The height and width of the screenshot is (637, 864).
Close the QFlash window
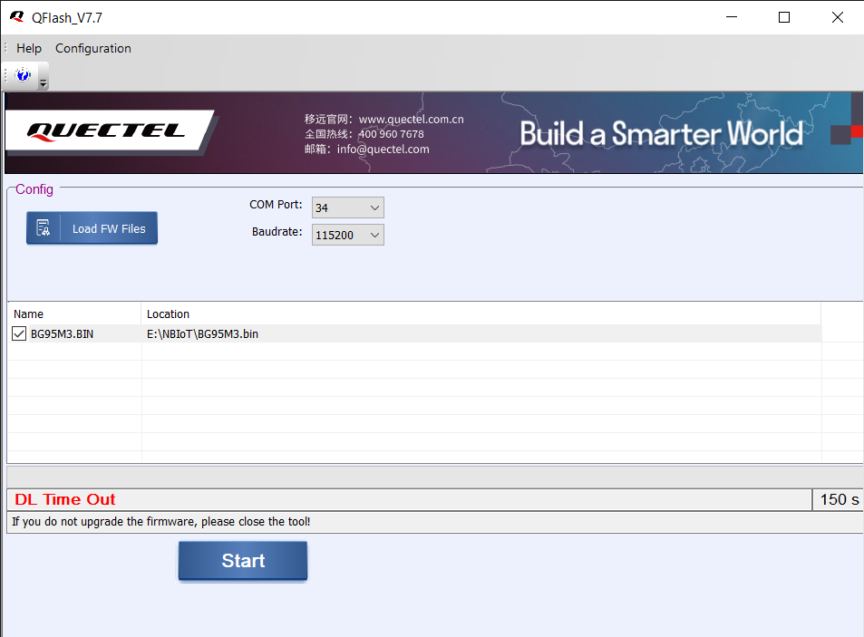(x=837, y=17)
